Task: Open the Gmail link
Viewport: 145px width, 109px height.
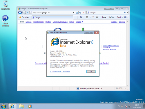Action: coord(72,22)
